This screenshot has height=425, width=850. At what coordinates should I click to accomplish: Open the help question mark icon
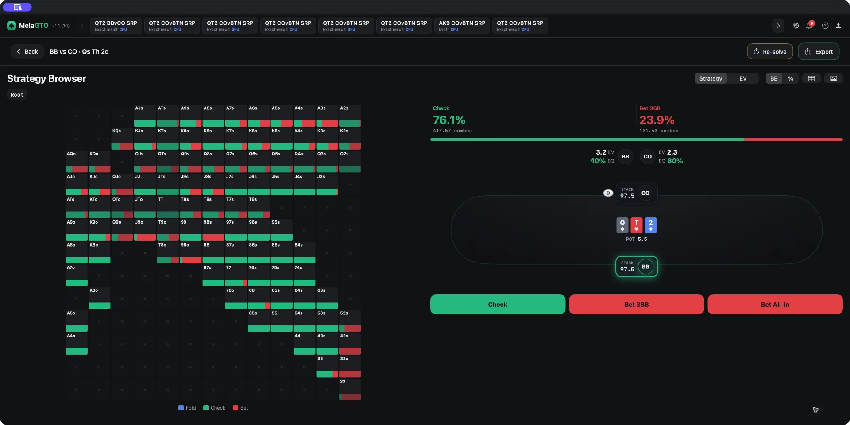(x=825, y=26)
